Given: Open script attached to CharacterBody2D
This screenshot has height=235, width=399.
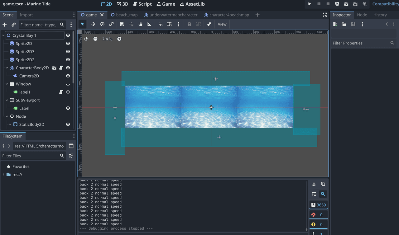Looking at the screenshot, I should (x=61, y=68).
